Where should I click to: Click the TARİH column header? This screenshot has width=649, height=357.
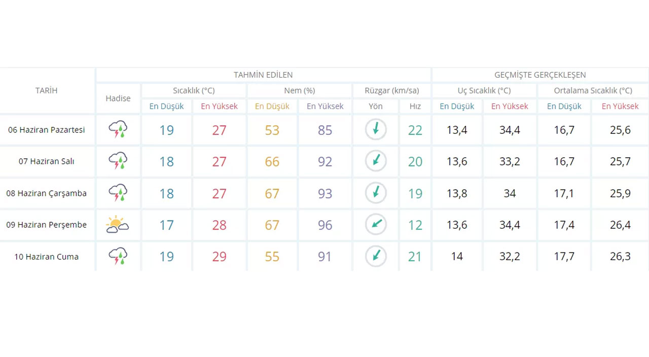click(x=47, y=91)
